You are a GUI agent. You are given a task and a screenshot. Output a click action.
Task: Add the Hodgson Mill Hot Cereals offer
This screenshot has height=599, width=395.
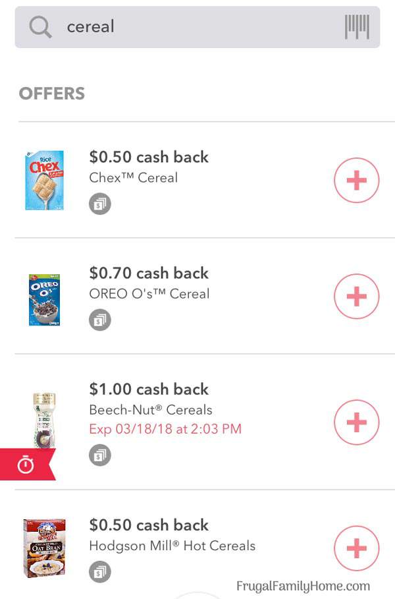[x=356, y=548]
